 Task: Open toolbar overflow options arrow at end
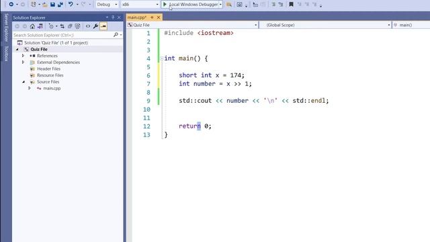click(320, 5)
